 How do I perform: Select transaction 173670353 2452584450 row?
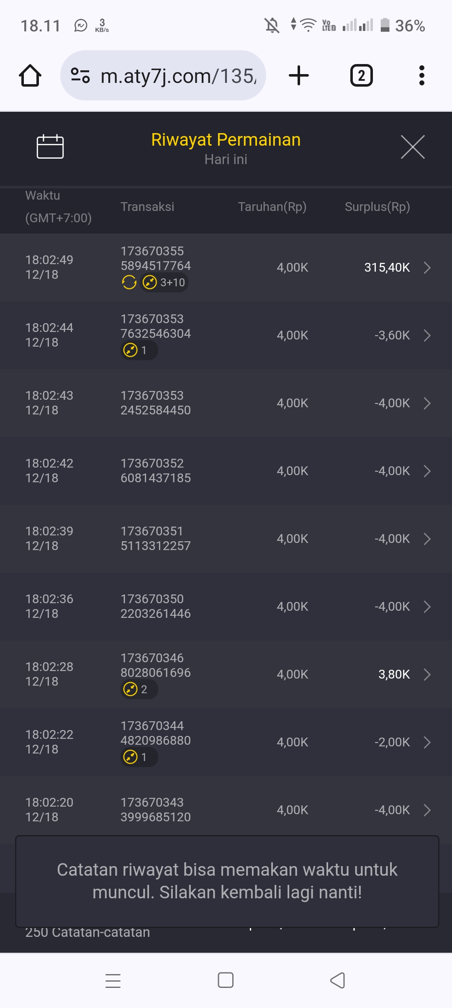click(156, 403)
